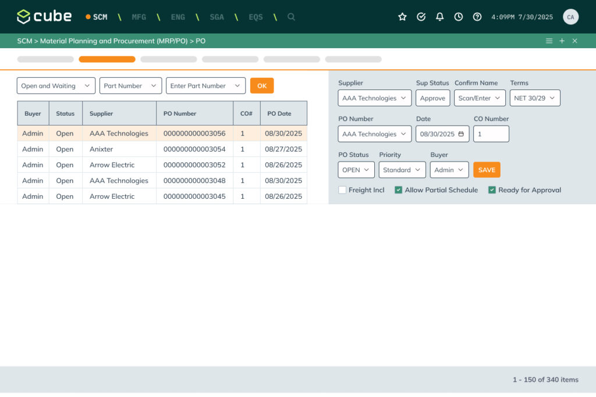Click the orange OK button

point(262,86)
